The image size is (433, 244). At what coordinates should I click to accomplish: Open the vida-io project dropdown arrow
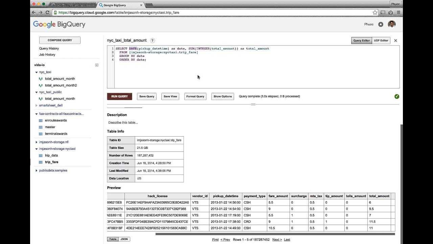pyautogui.click(x=97, y=65)
